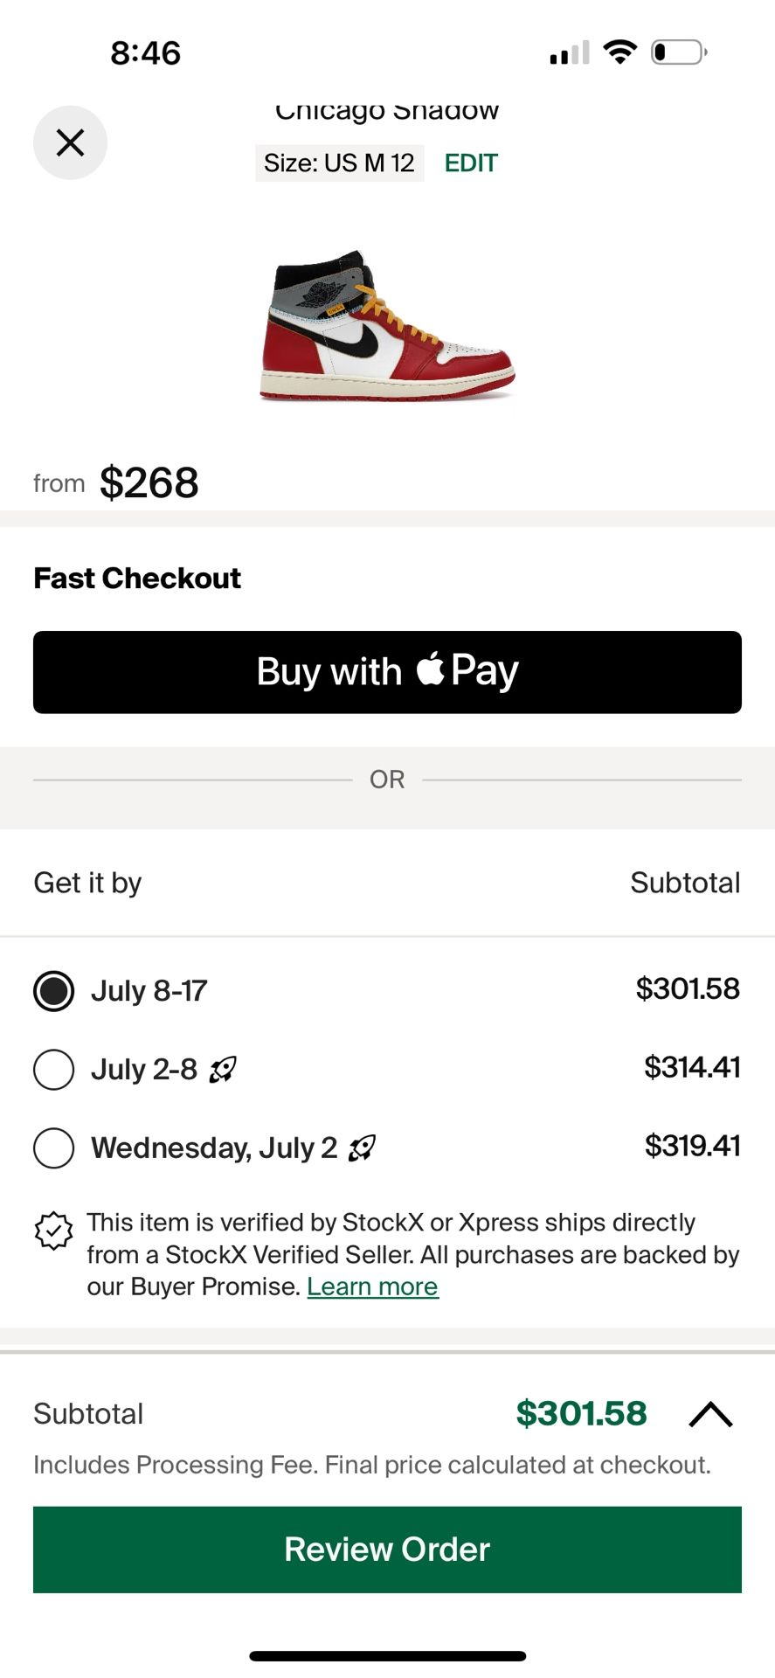Tap EDIT to change shoe size

point(471,163)
